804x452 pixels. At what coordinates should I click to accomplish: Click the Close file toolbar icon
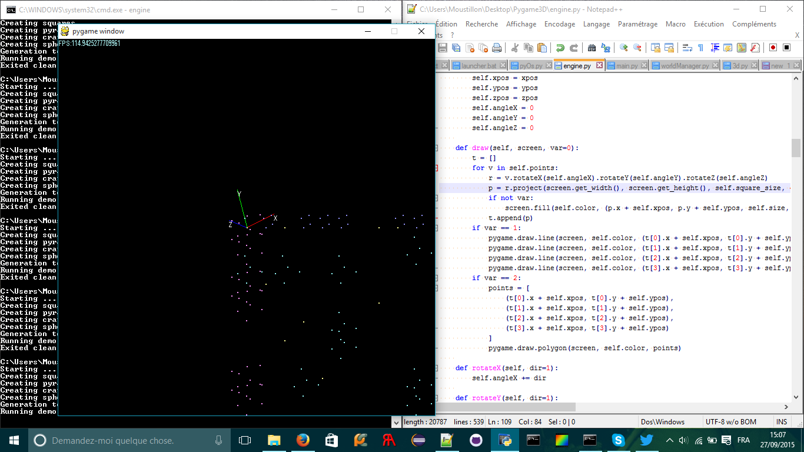coord(470,48)
